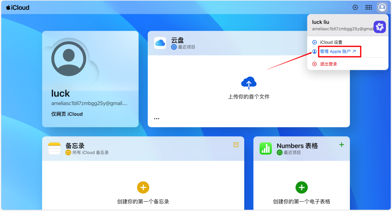The image size is (392, 211).
Task: Click the email in account menu header
Action: [343, 29]
